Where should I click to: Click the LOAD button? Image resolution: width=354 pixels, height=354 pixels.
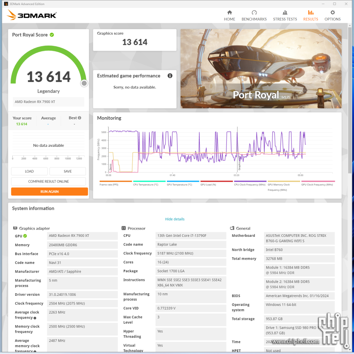29,171
